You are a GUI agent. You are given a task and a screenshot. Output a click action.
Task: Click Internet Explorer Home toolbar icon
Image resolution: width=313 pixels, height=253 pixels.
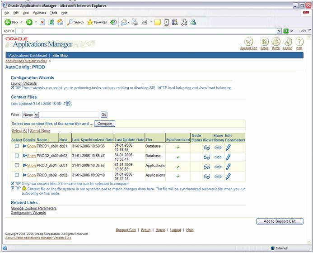60,22
